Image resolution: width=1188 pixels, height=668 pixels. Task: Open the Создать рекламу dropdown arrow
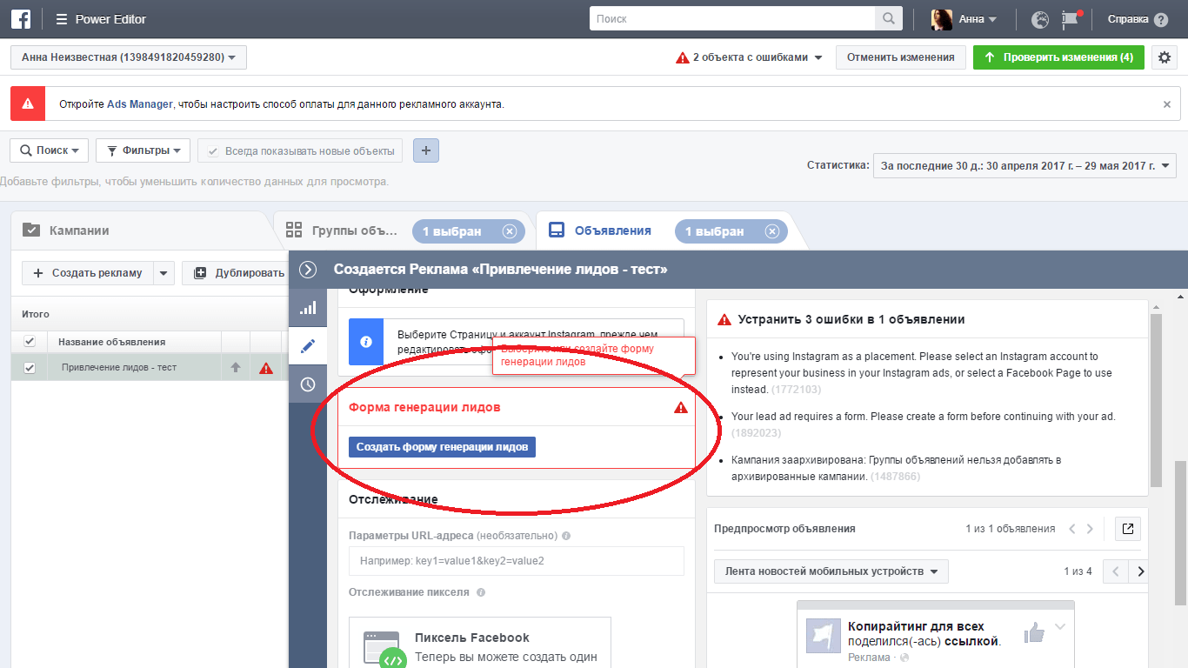click(164, 273)
